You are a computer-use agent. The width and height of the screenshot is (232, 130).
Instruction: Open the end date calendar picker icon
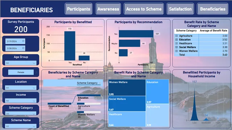pyautogui.click(x=23, y=48)
